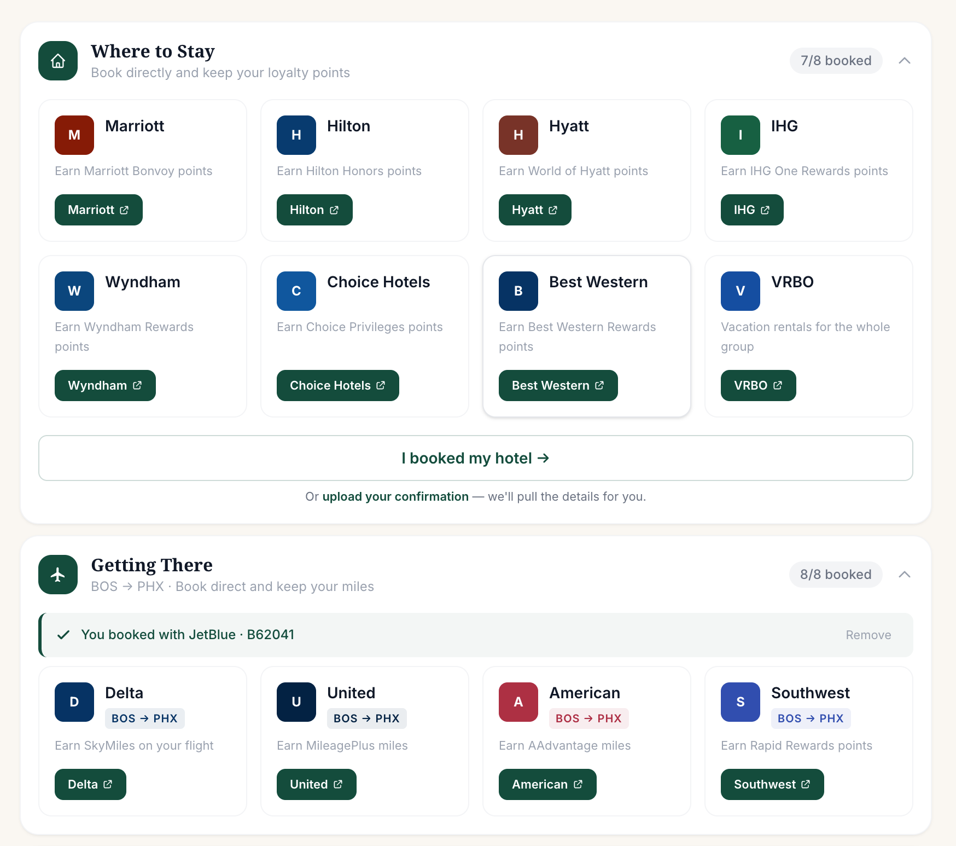Click the IHG I logo tile
This screenshot has width=956, height=846.
(741, 135)
